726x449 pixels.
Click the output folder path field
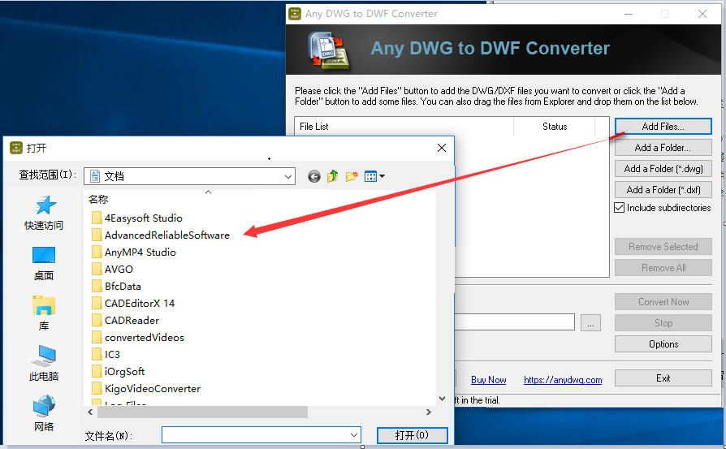coord(514,322)
